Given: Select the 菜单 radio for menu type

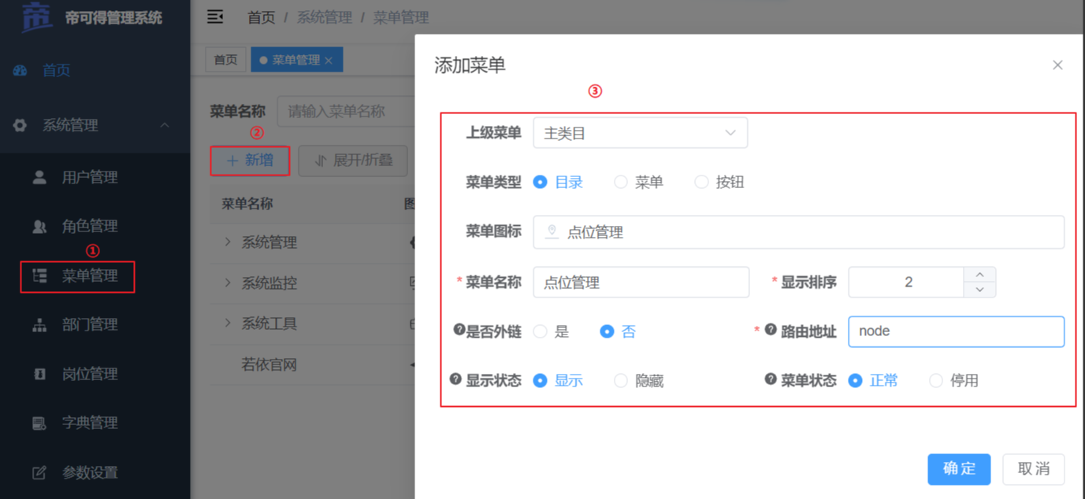Looking at the screenshot, I should pos(621,183).
